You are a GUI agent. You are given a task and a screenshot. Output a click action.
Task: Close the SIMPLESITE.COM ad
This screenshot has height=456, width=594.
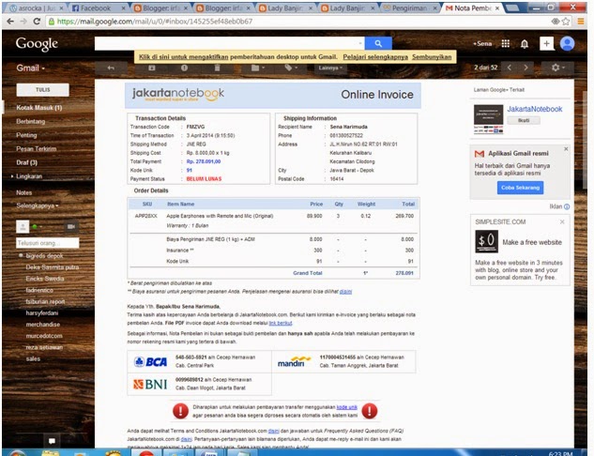(562, 222)
